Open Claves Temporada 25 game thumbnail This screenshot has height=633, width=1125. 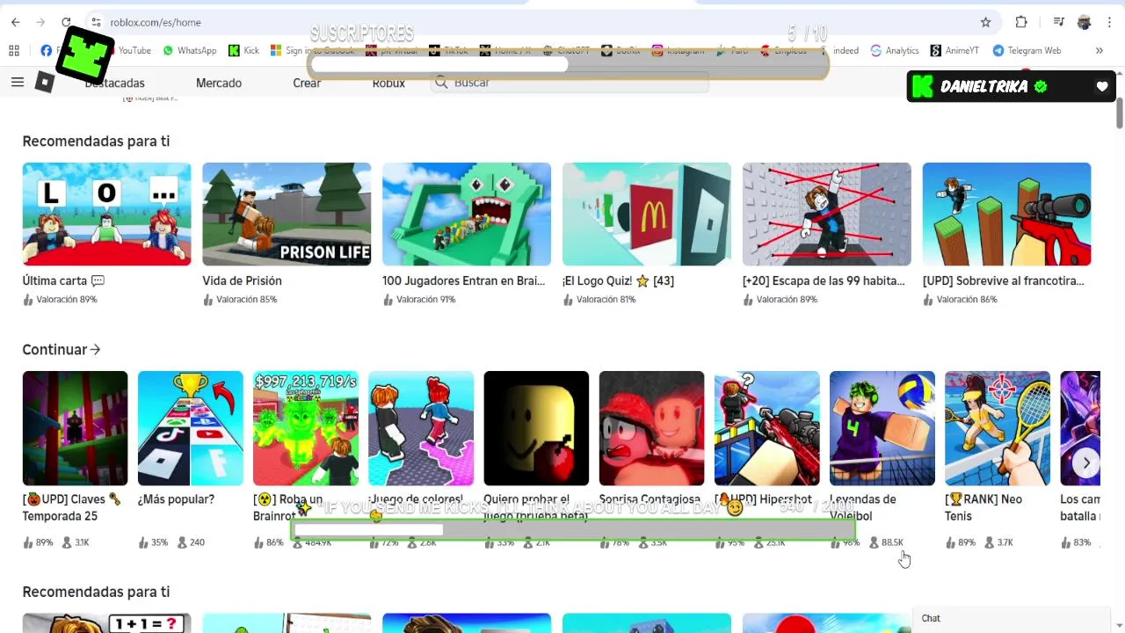[x=75, y=428]
